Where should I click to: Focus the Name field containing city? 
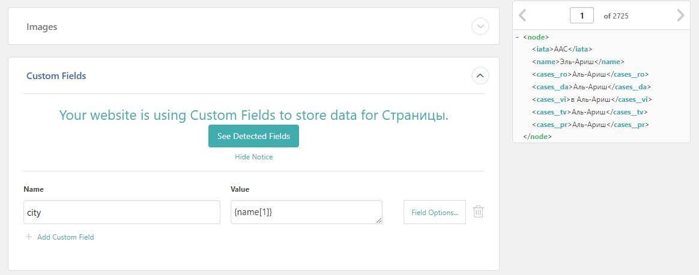[122, 212]
